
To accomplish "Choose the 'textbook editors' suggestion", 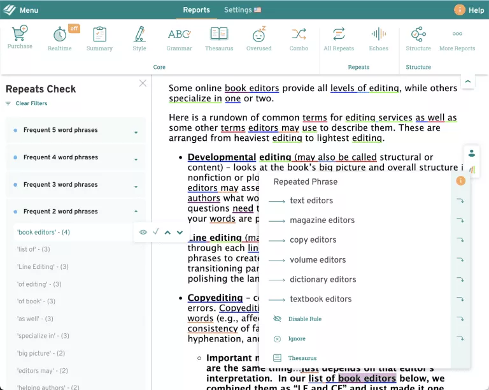I will [321, 300].
